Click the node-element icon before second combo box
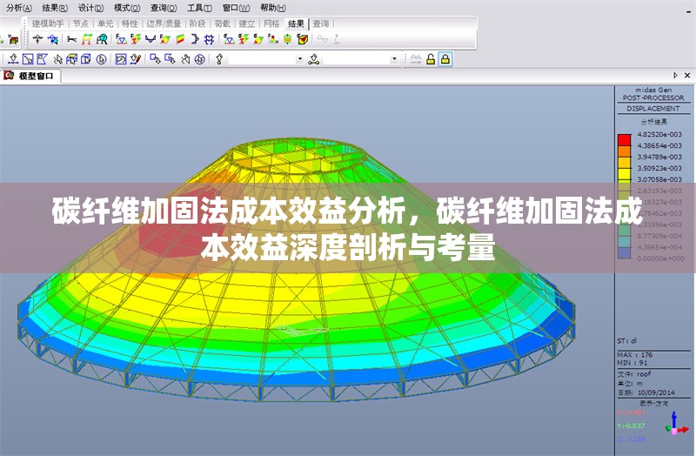Image resolution: width=696 pixels, height=456 pixels. [314, 59]
